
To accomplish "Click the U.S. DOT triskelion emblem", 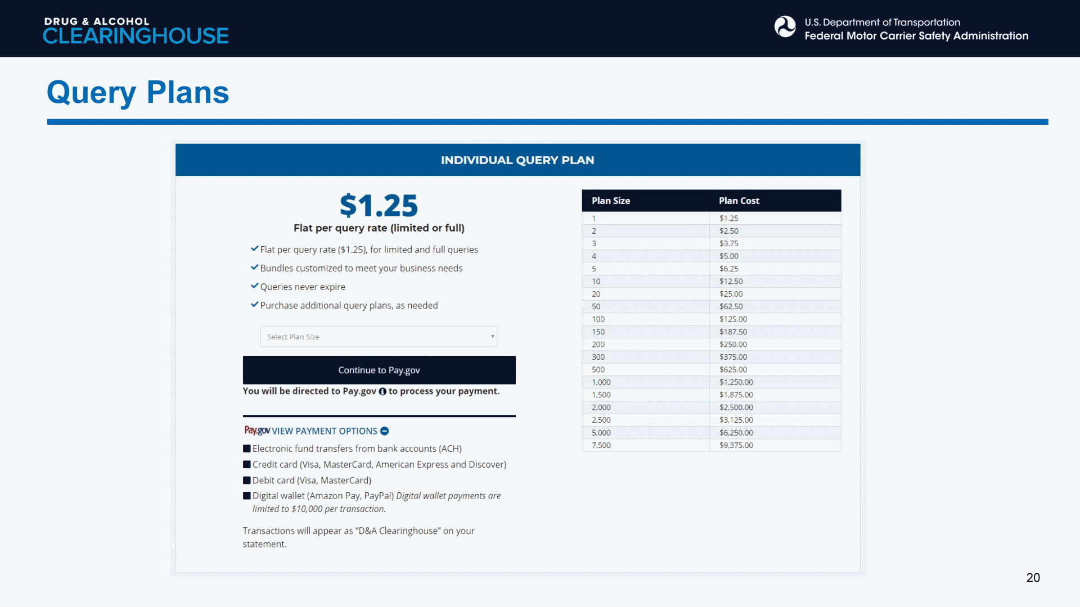I will [x=785, y=27].
